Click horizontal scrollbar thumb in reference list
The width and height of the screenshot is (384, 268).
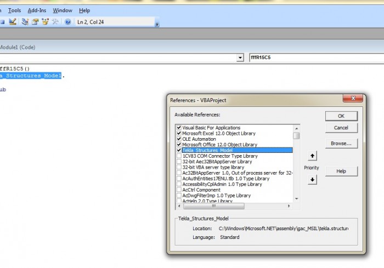pos(214,206)
